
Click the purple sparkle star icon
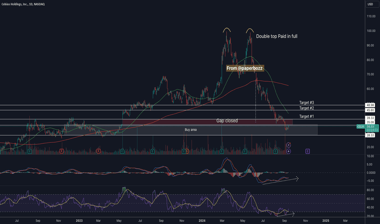pyautogui.click(x=289, y=152)
